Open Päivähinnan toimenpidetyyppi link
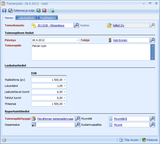The width and height of the screenshot is (160, 144). tap(55, 119)
